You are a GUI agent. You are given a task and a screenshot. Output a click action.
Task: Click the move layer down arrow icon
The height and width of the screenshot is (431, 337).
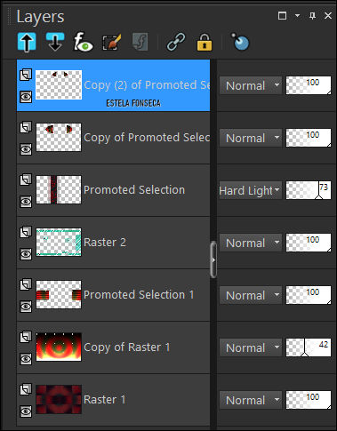[55, 42]
